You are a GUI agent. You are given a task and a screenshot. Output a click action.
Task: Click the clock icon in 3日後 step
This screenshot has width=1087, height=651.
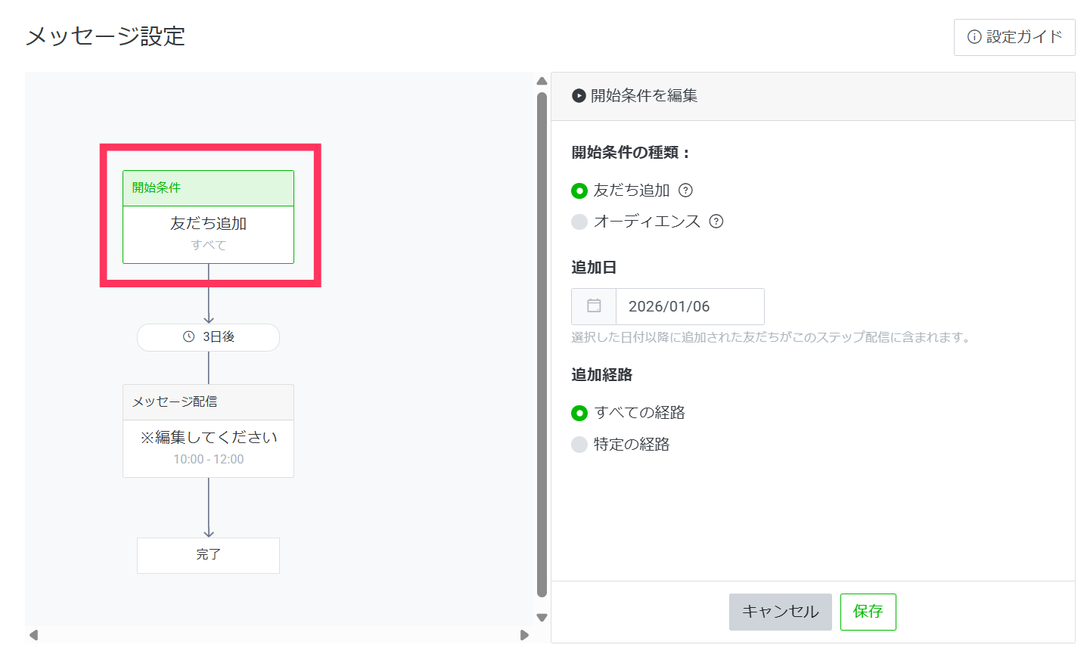point(188,337)
